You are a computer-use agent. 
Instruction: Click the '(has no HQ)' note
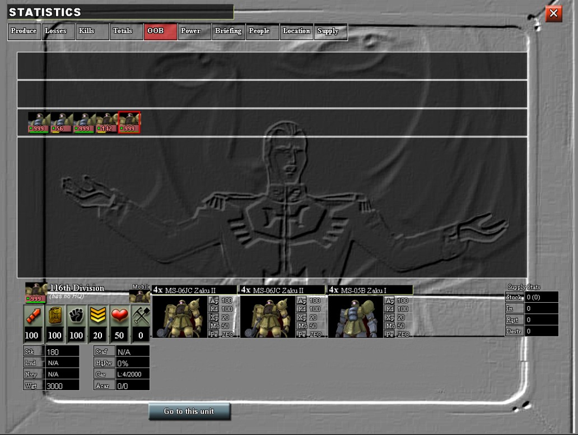click(67, 297)
